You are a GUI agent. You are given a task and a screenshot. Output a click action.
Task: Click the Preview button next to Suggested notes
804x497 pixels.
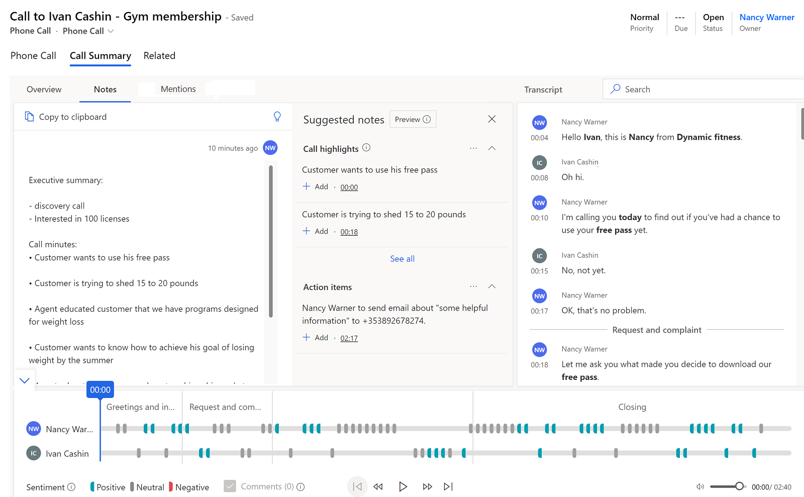click(x=412, y=119)
